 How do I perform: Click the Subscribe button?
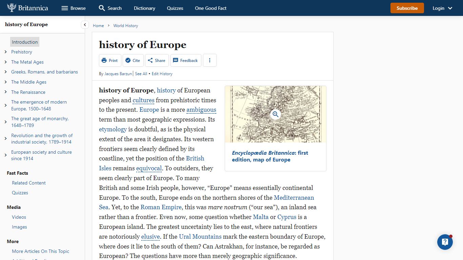tap(407, 8)
